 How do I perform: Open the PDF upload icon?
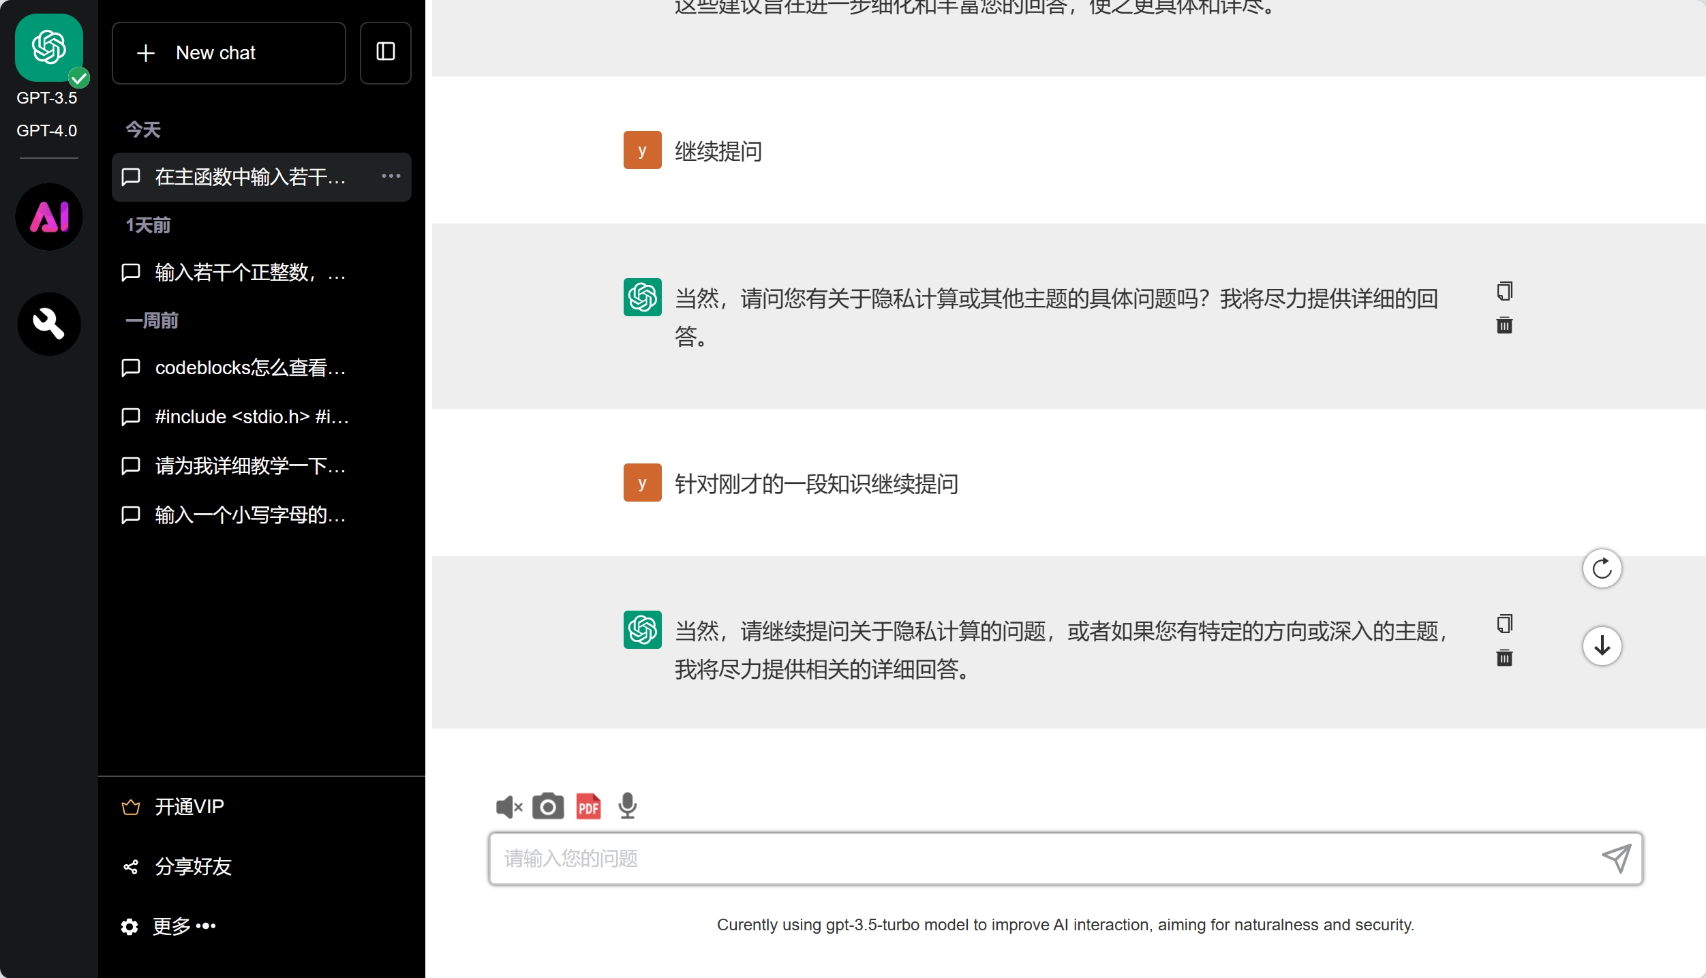[x=588, y=806]
